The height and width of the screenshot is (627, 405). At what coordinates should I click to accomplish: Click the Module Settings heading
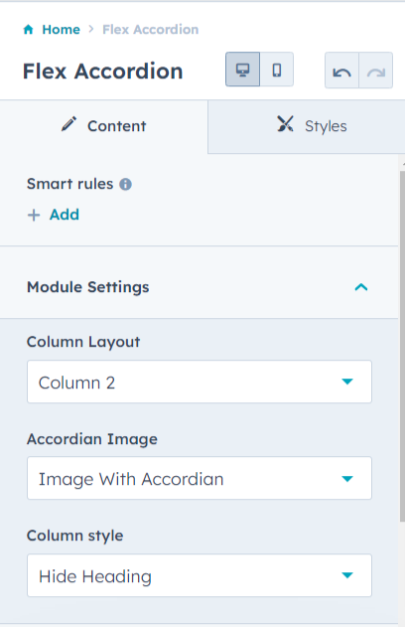(88, 287)
